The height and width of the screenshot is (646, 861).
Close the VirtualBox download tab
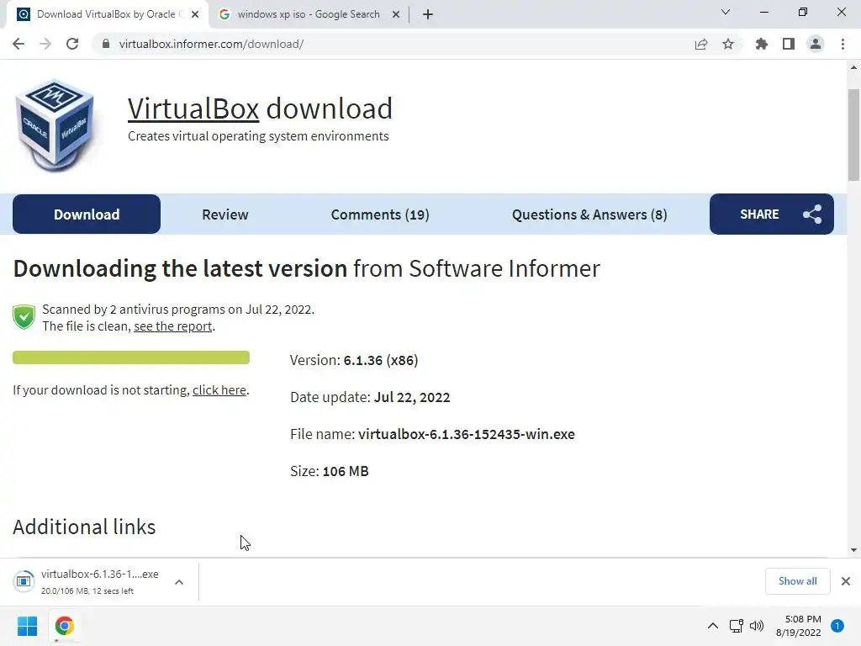tap(195, 14)
